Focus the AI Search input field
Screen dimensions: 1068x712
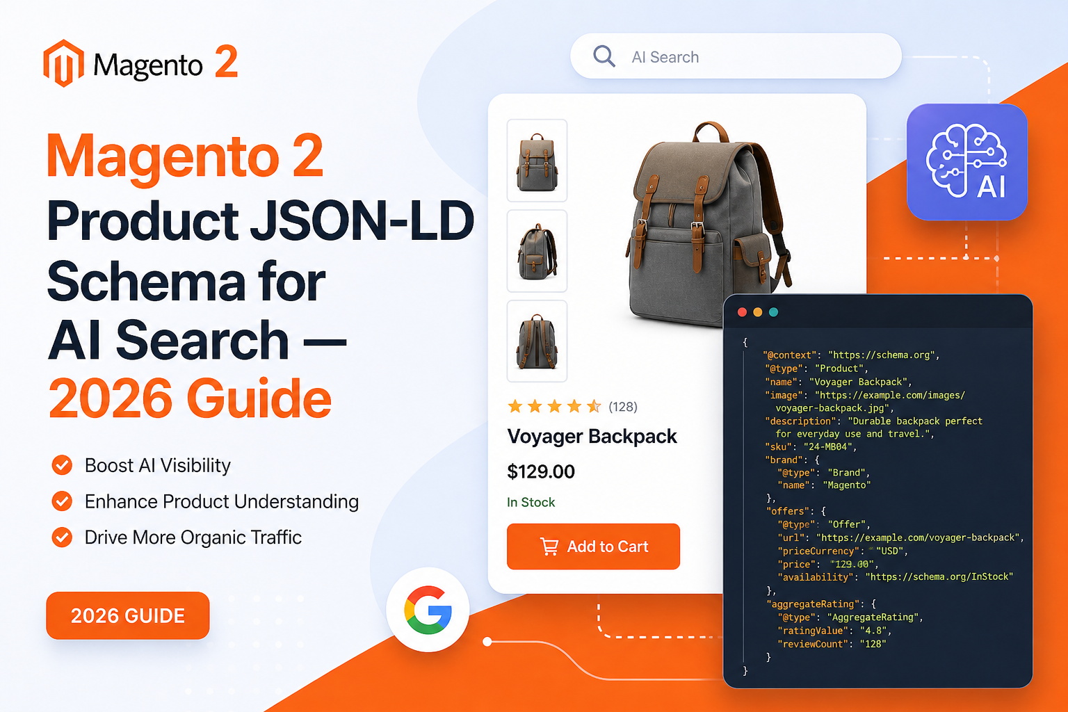tap(736, 56)
